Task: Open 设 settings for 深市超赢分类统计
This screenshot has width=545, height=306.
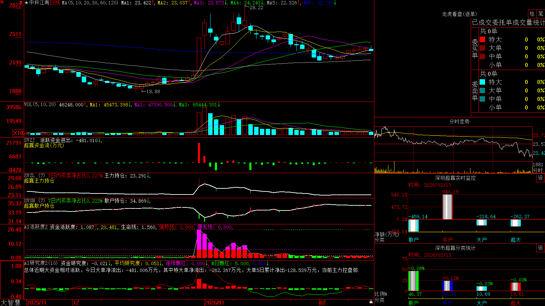Action: (541, 248)
